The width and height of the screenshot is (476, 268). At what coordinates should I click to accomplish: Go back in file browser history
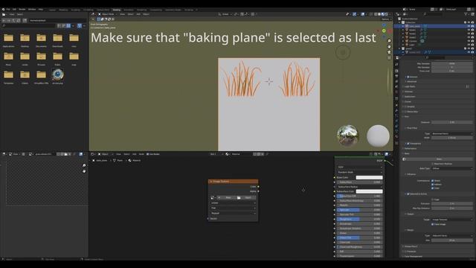[3, 20]
